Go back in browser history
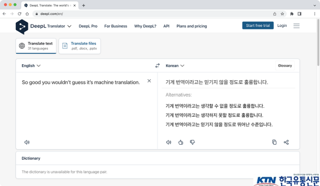Image resolution: width=320 pixels, height=186 pixels. coord(4,14)
